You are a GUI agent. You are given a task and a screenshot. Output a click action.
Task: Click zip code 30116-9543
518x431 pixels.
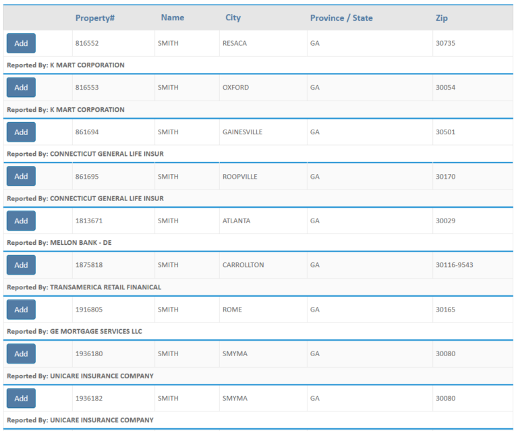(x=454, y=265)
